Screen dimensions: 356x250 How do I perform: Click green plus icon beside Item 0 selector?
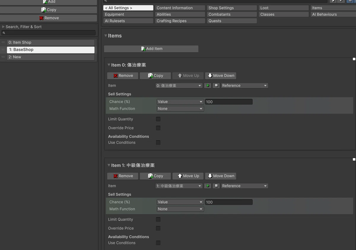(x=208, y=86)
